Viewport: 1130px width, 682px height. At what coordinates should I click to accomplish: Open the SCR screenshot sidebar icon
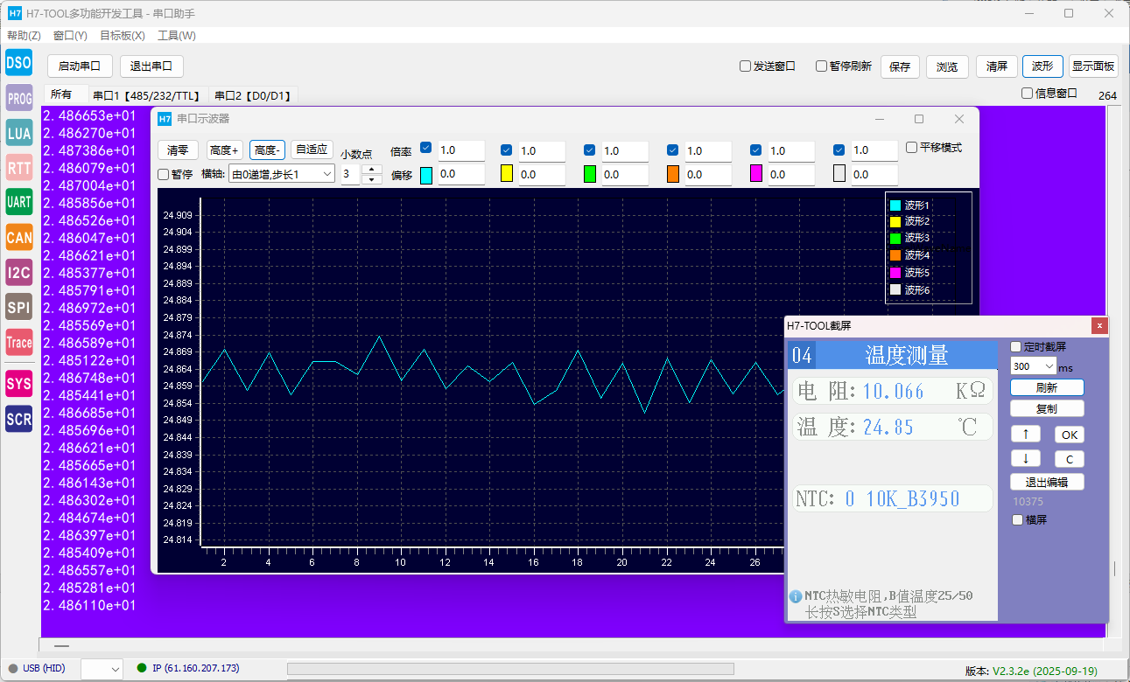18,419
